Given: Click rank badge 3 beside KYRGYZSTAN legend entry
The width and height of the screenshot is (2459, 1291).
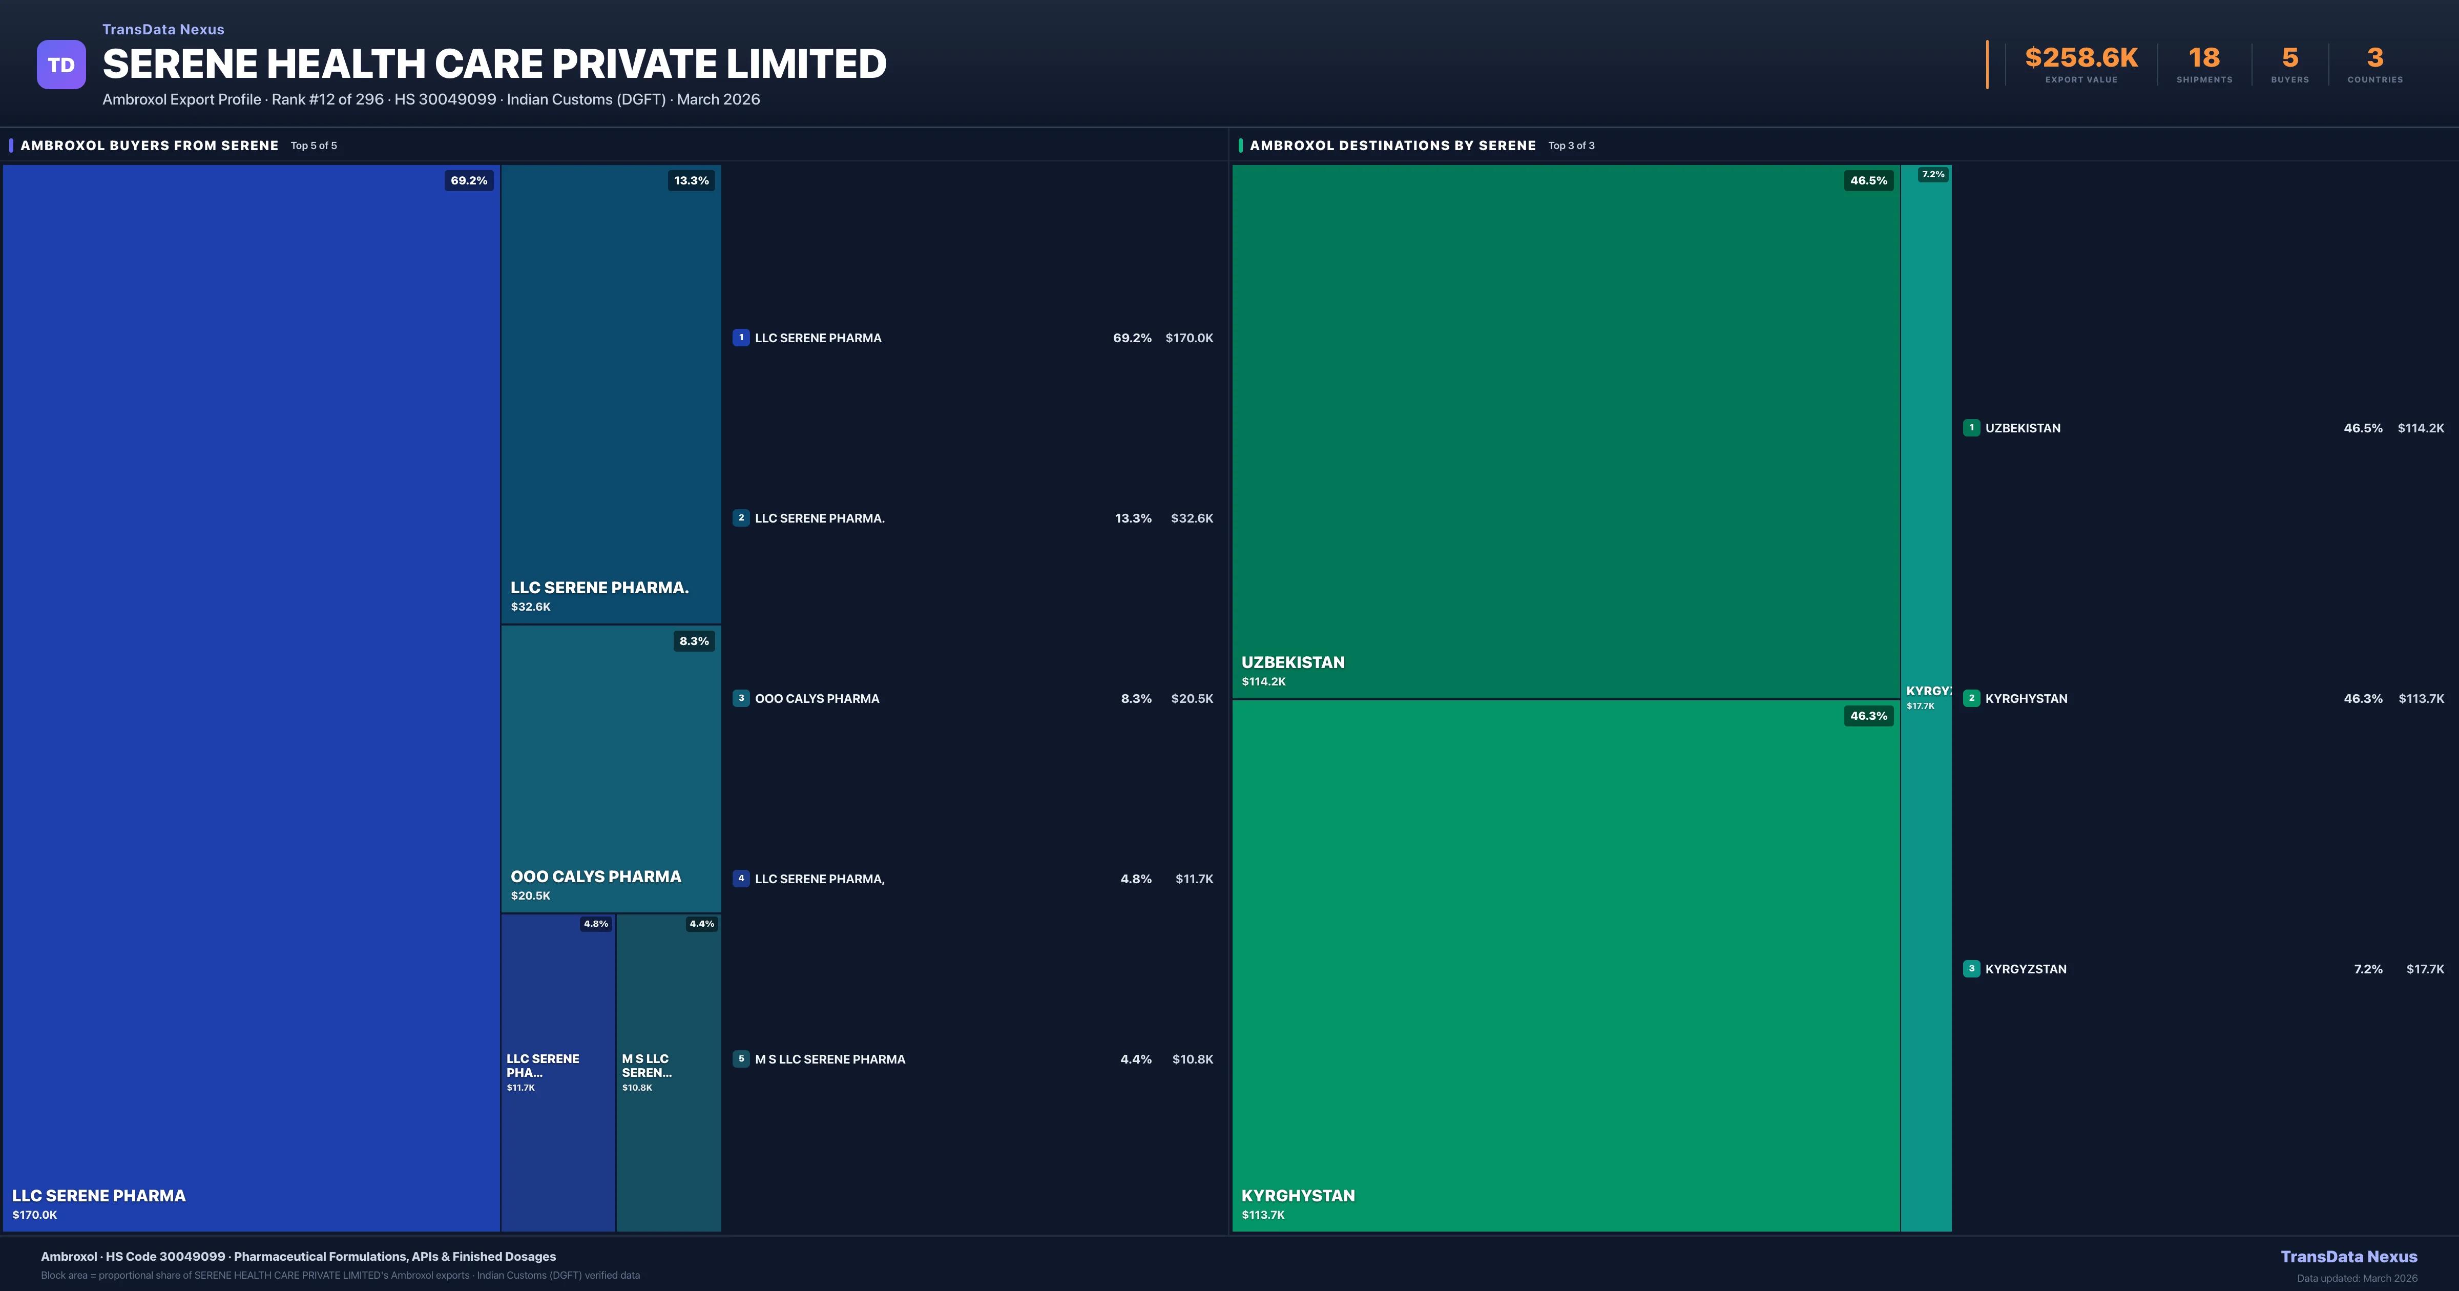Looking at the screenshot, I should [1971, 968].
